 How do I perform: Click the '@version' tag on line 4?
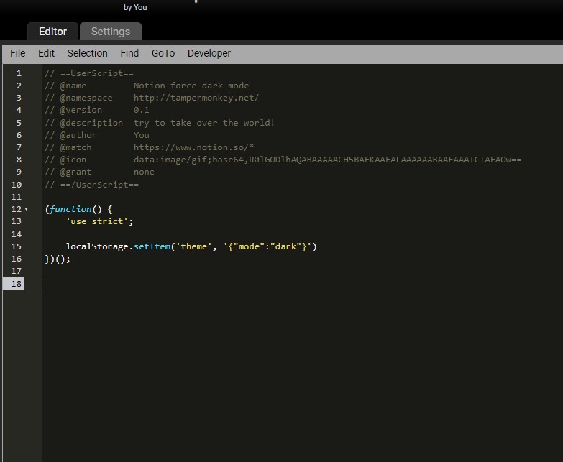click(x=81, y=110)
